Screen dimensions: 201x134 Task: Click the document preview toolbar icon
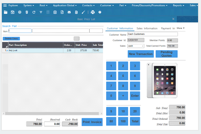point(62,12)
